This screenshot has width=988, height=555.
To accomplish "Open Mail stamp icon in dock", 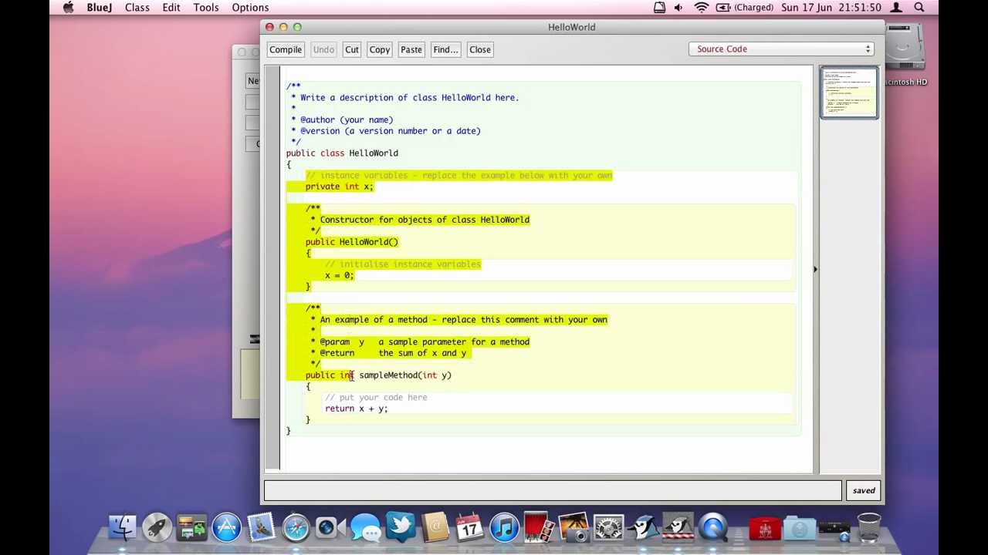I will (262, 528).
